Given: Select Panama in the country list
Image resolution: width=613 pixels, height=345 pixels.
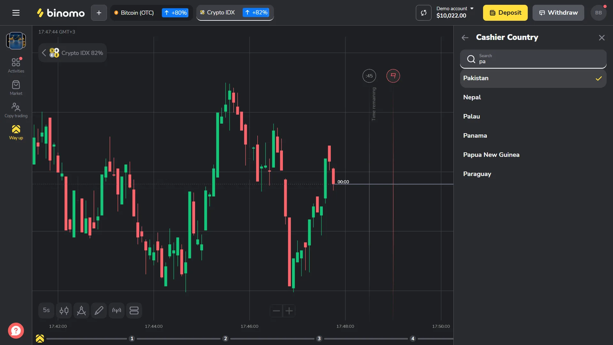Looking at the screenshot, I should [533, 136].
